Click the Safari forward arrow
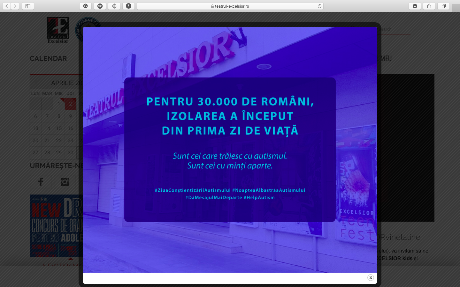The width and height of the screenshot is (460, 287). pos(15,6)
